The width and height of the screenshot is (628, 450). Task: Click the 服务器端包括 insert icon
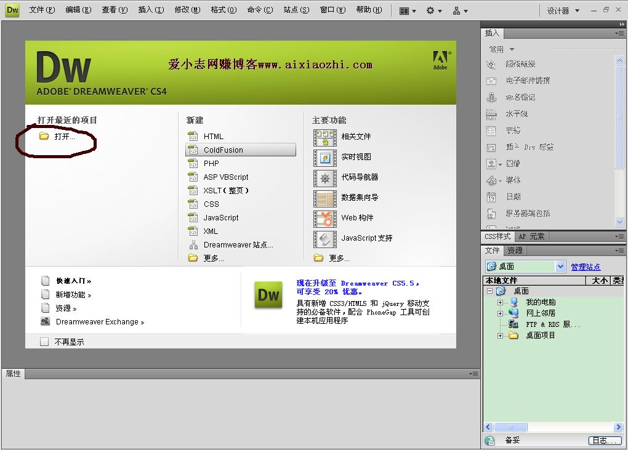pos(491,214)
